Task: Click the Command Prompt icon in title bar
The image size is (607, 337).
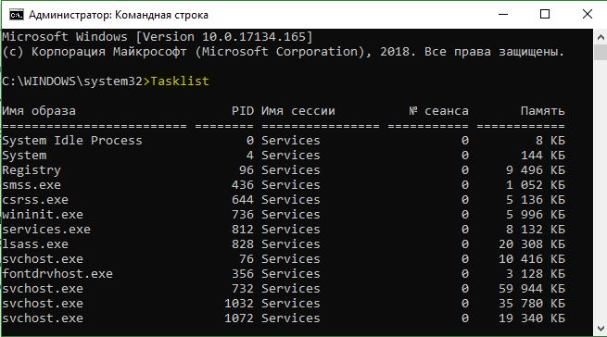Action: coord(17,15)
